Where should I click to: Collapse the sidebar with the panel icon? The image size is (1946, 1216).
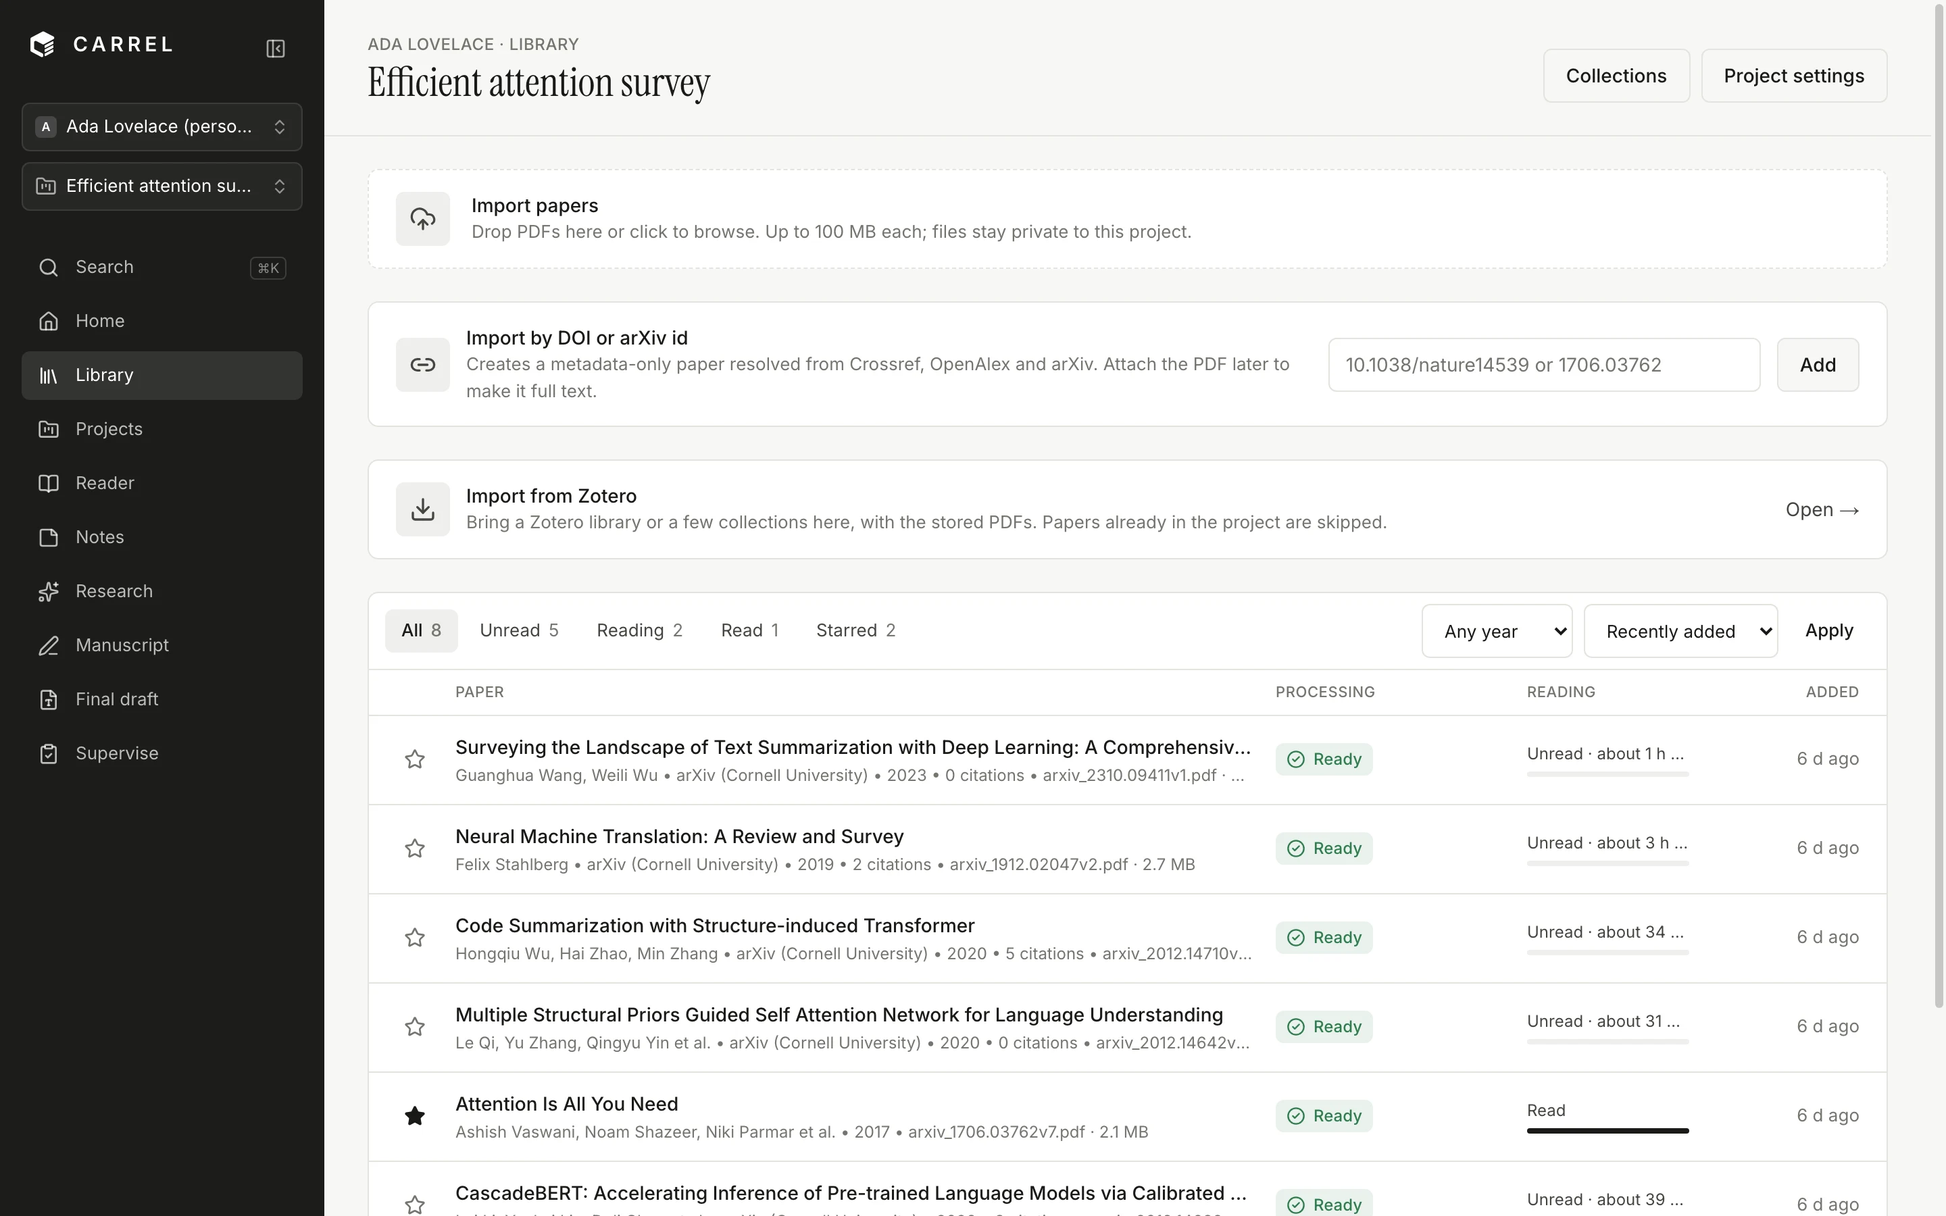coord(275,48)
